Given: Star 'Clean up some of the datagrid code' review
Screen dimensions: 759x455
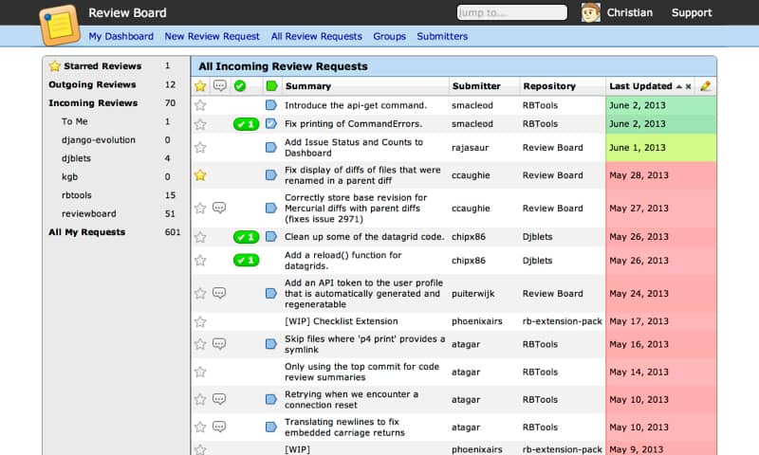Looking at the screenshot, I should pyautogui.click(x=200, y=237).
